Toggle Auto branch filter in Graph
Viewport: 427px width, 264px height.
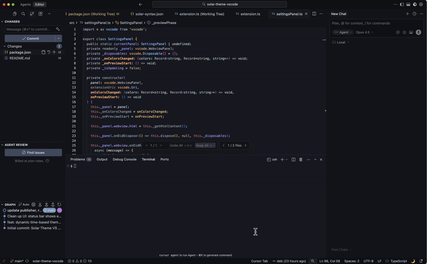coord(23,204)
